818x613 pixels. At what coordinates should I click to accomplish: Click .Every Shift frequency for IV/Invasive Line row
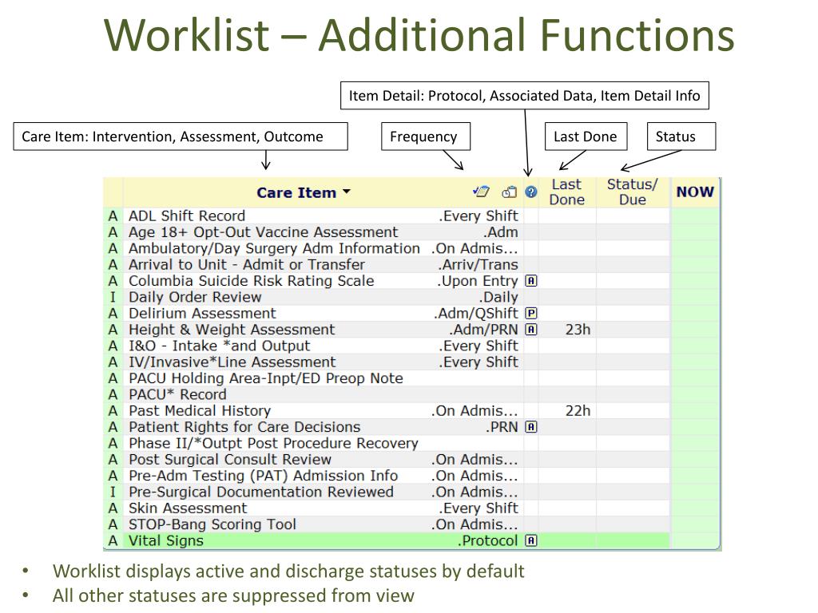478,362
